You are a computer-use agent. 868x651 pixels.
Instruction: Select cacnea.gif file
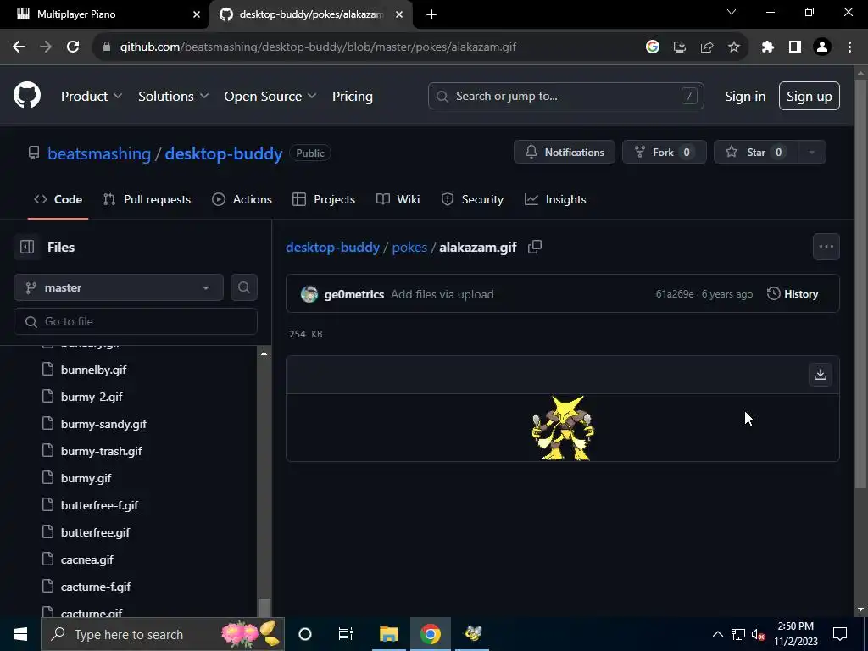pyautogui.click(x=87, y=559)
